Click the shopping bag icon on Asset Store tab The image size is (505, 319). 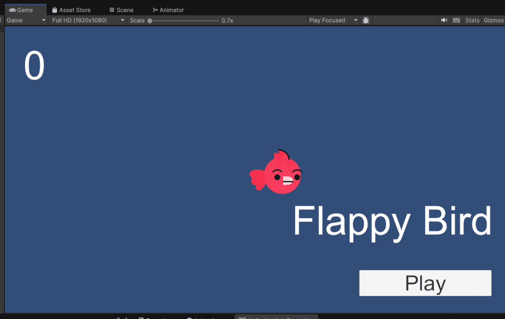56,10
